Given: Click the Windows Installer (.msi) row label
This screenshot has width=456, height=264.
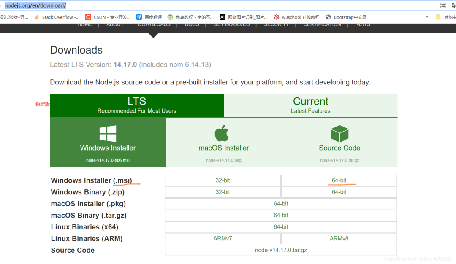Looking at the screenshot, I should tap(91, 180).
